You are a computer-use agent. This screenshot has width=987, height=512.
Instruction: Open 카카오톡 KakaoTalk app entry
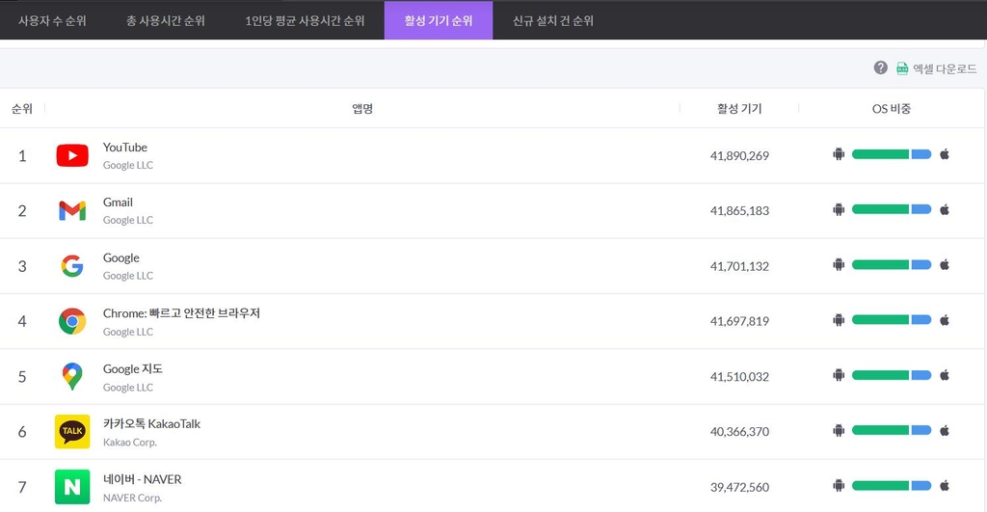click(x=151, y=424)
